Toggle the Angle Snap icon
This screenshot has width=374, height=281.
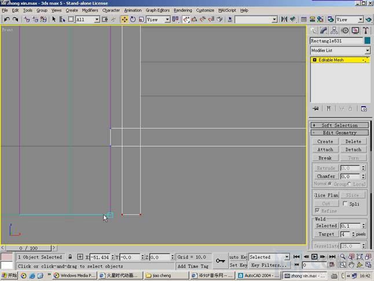[194, 19]
